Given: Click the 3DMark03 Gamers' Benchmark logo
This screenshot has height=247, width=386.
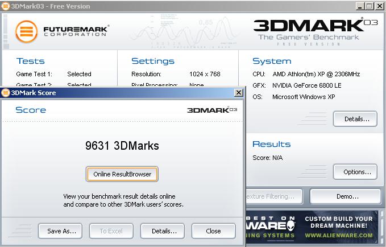Looking at the screenshot, I should click(x=315, y=31).
